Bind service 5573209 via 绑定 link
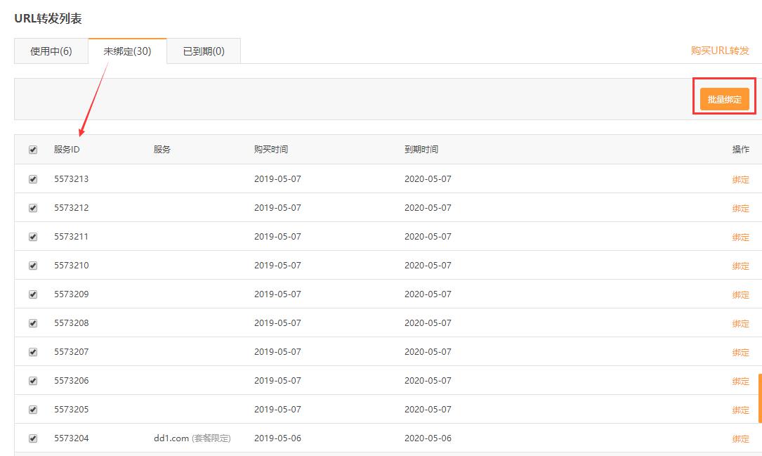762x456 pixels. (740, 295)
